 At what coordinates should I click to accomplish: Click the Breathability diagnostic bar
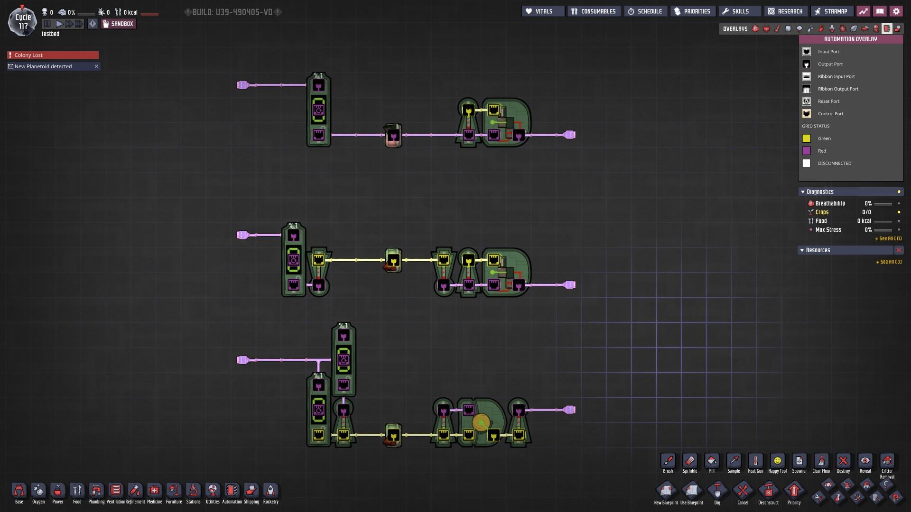[x=883, y=204]
